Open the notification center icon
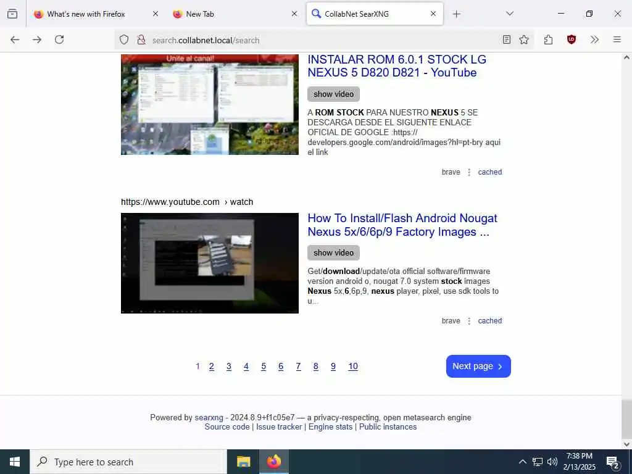Image resolution: width=632 pixels, height=474 pixels. [x=613, y=462]
